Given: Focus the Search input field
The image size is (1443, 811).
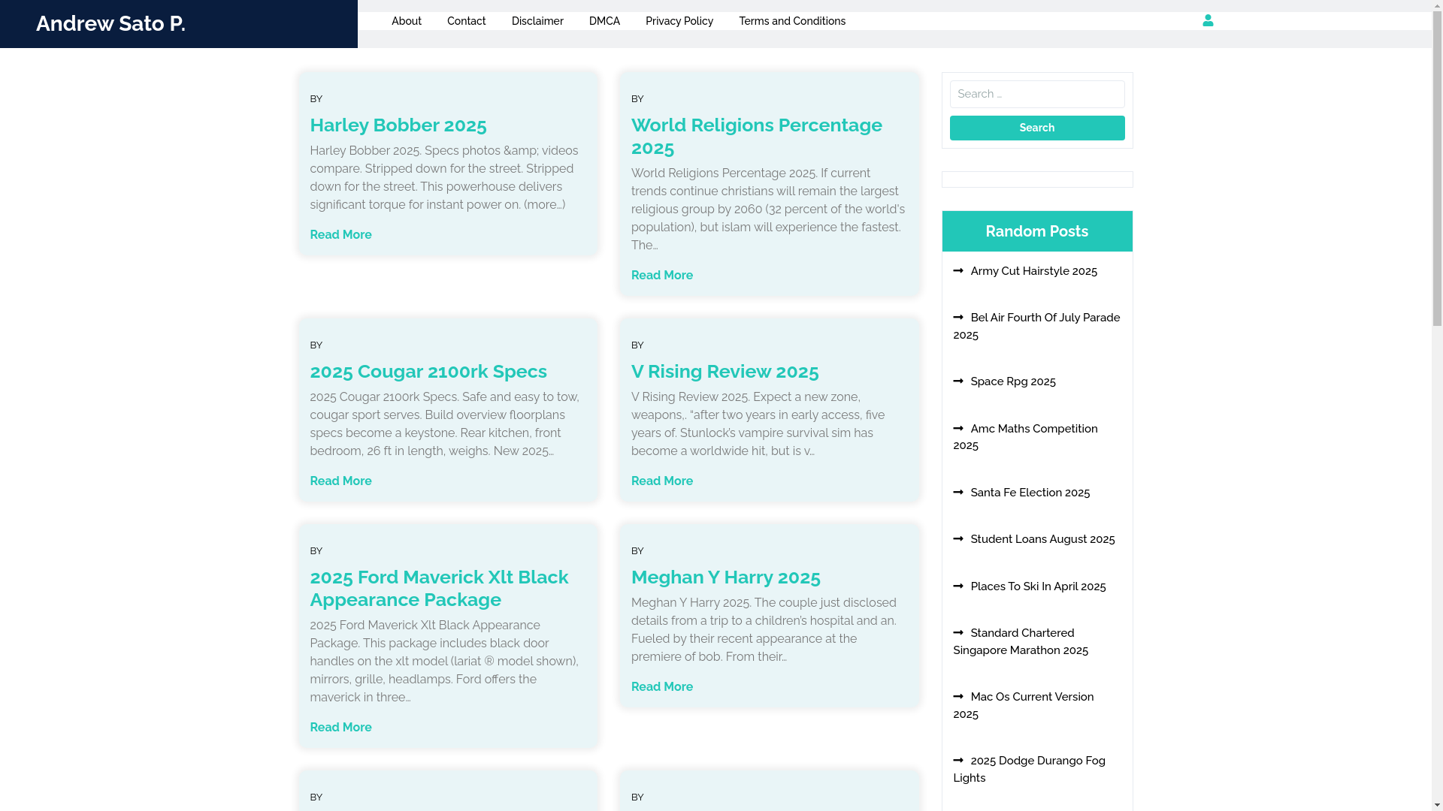Looking at the screenshot, I should pos(1037,94).
